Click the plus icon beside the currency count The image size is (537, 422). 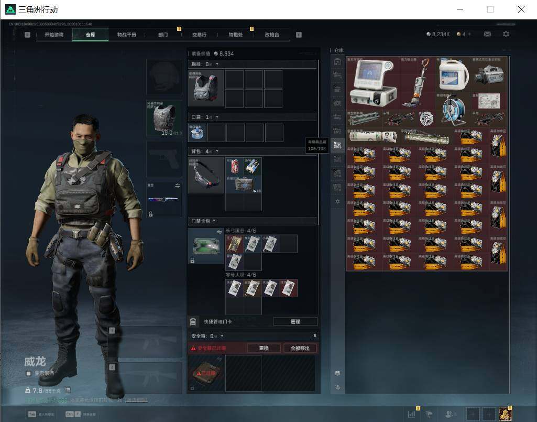[469, 34]
